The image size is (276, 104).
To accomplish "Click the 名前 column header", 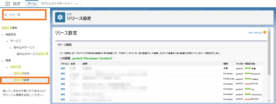I will (x=73, y=63).
